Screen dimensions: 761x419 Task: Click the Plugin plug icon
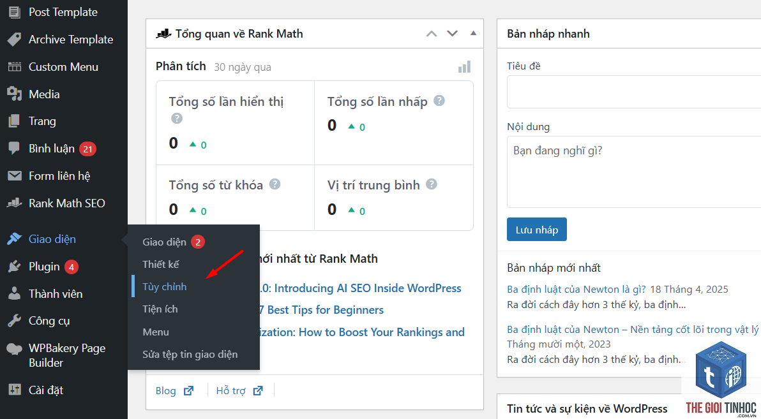coord(15,266)
